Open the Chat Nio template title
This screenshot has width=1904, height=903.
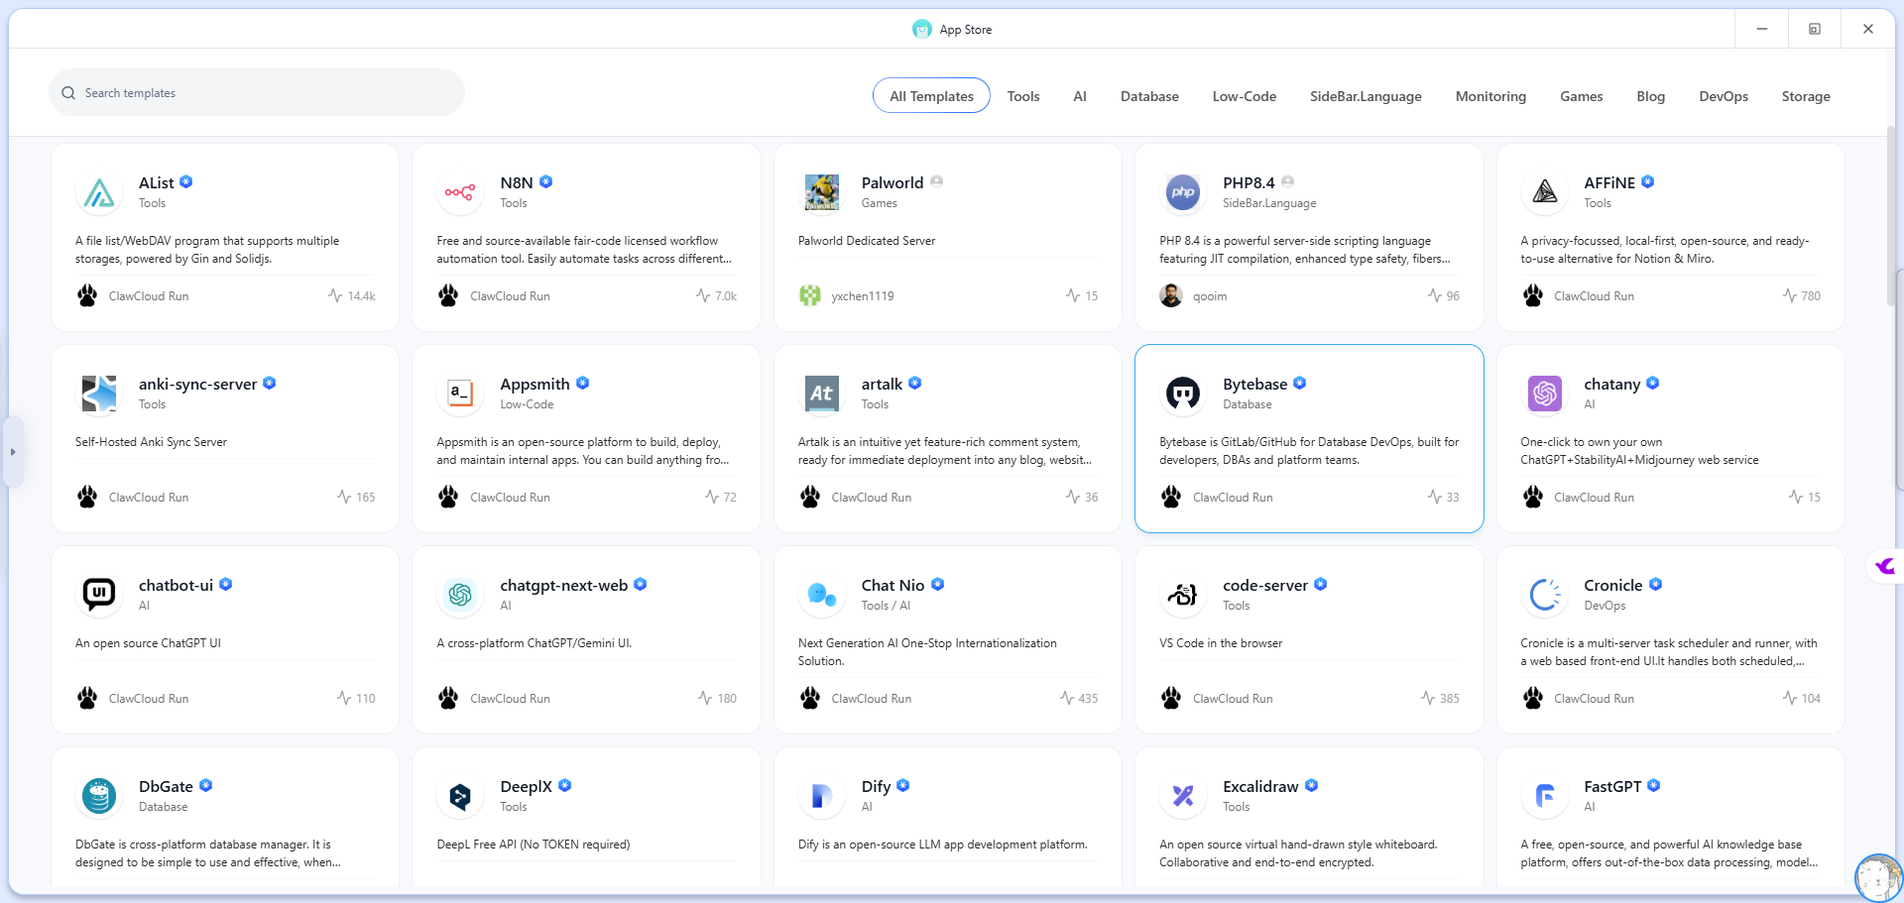pos(892,585)
